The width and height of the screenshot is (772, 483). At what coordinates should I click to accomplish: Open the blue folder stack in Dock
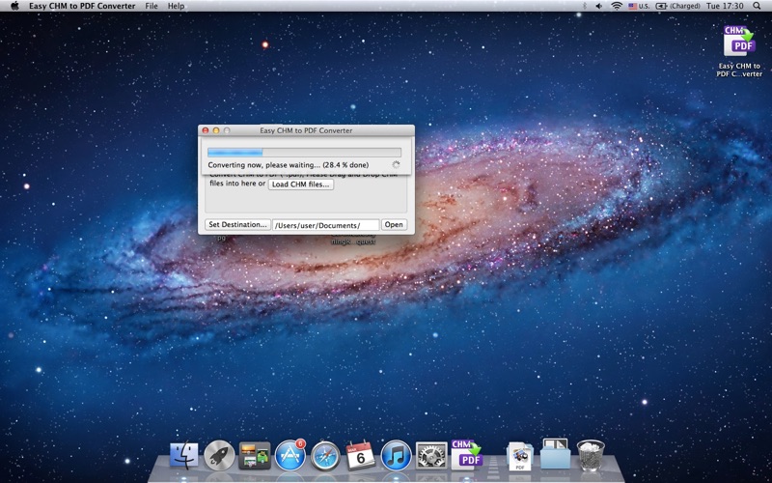pyautogui.click(x=556, y=454)
